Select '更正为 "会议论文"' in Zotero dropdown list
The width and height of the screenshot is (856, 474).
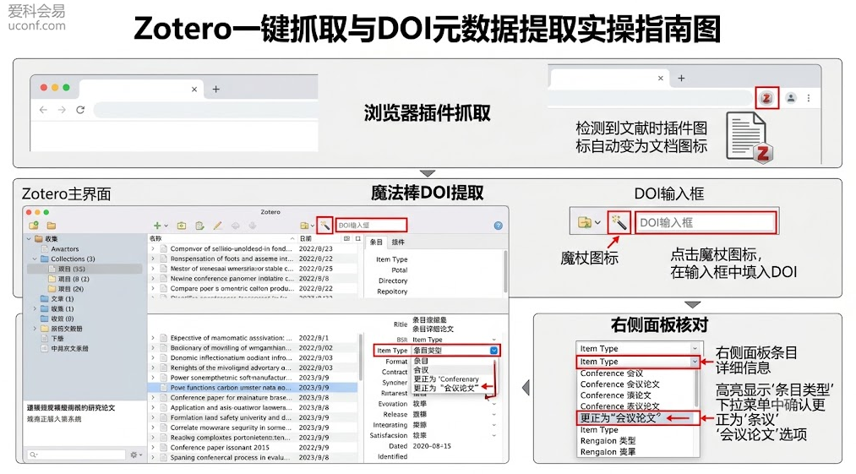click(445, 388)
